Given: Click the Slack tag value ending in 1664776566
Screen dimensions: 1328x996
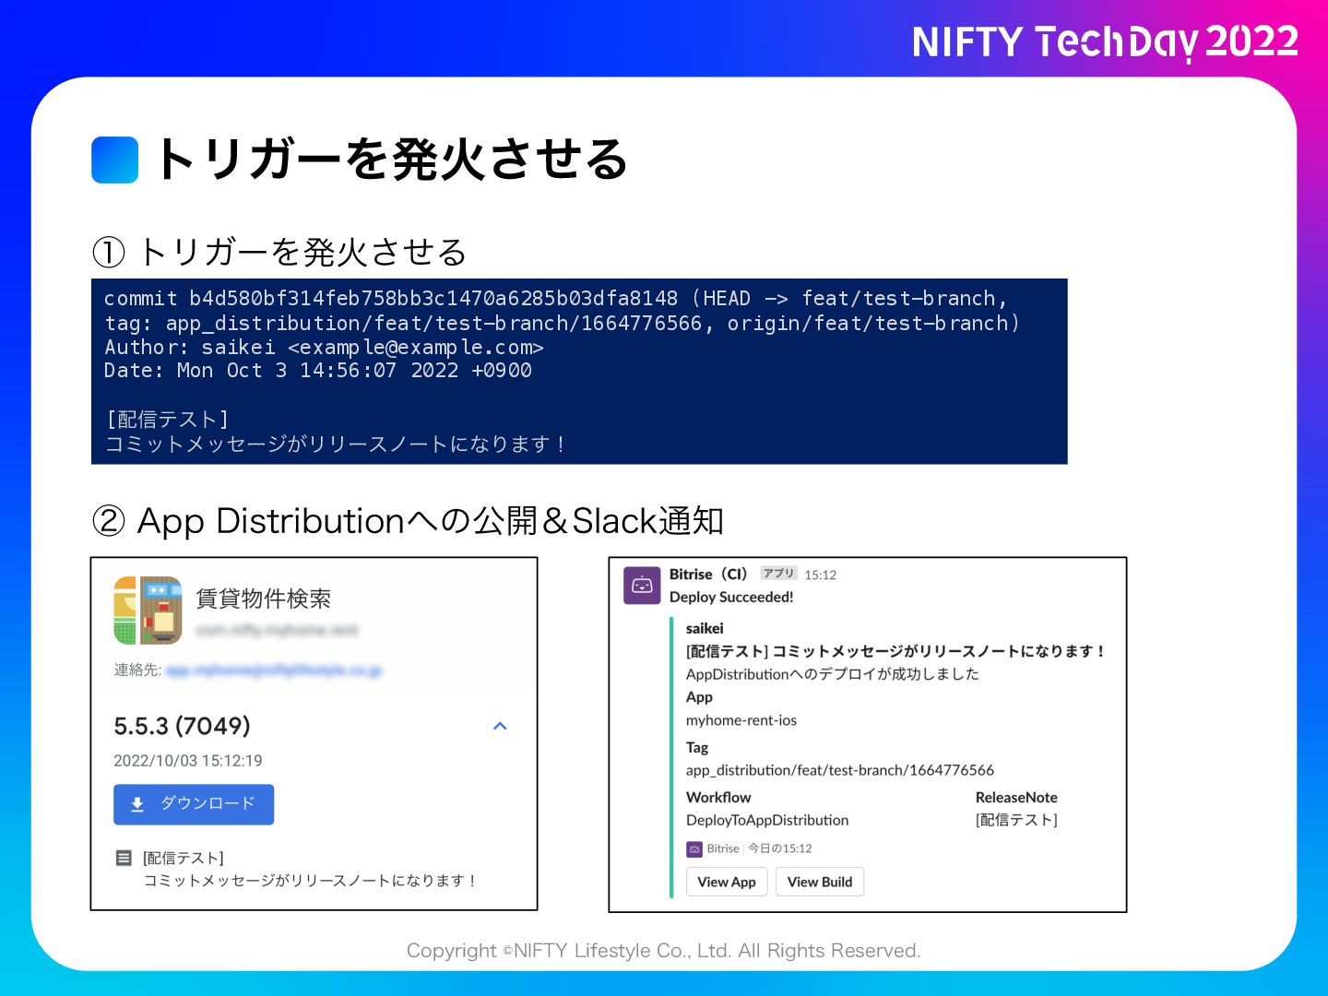Looking at the screenshot, I should pyautogui.click(x=840, y=770).
